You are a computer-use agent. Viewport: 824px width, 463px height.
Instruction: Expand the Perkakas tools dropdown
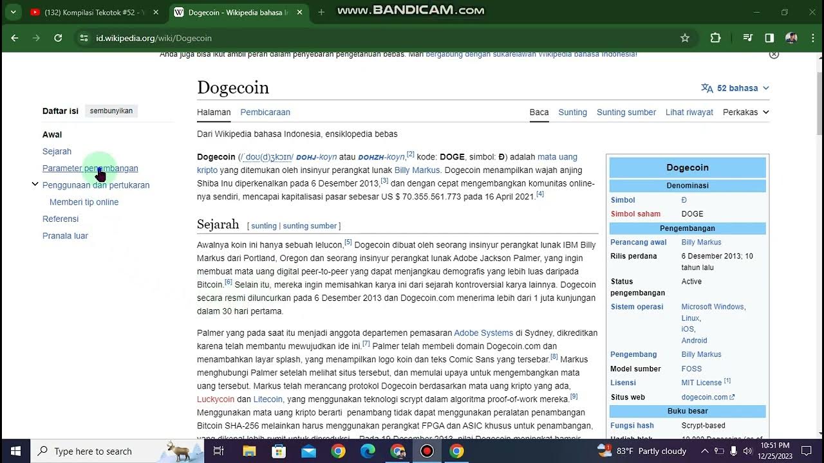[x=745, y=112]
